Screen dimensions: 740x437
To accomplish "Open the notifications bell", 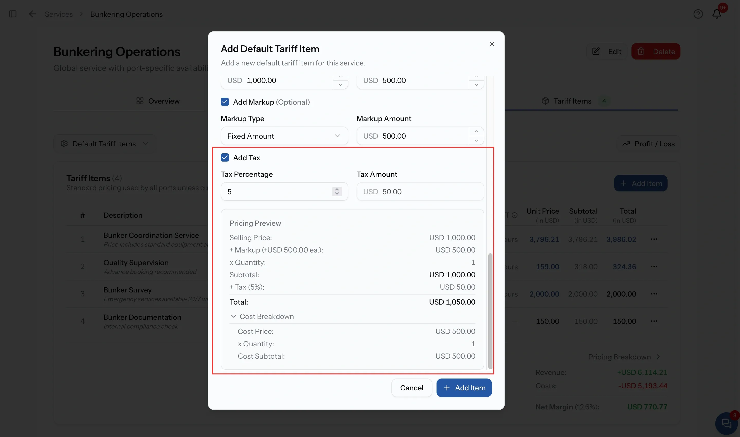I will (717, 14).
